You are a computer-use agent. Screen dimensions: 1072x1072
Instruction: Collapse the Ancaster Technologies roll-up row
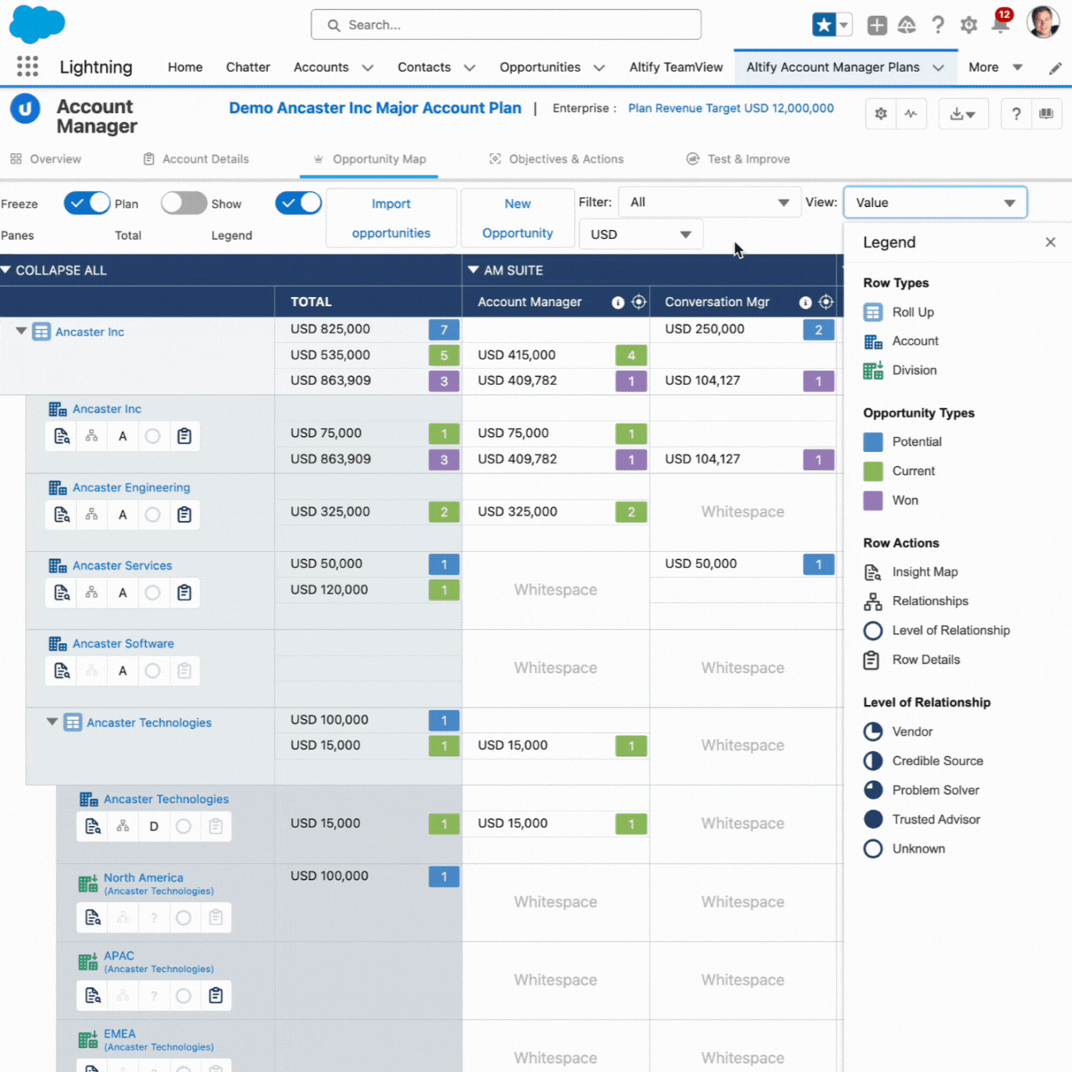click(x=52, y=722)
